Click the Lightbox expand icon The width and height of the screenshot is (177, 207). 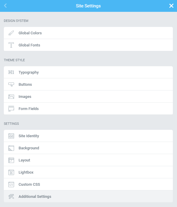pos(11,172)
